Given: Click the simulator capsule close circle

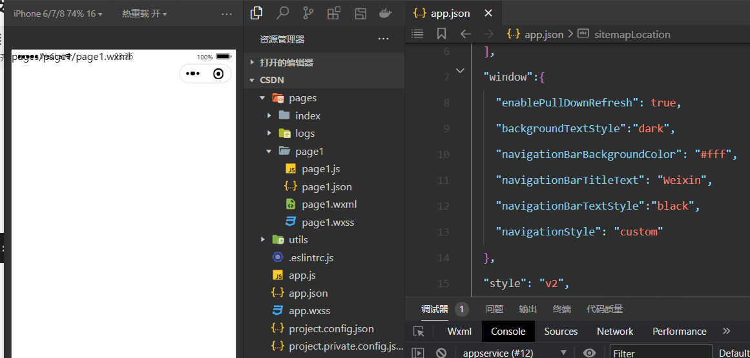Looking at the screenshot, I should click(x=218, y=74).
